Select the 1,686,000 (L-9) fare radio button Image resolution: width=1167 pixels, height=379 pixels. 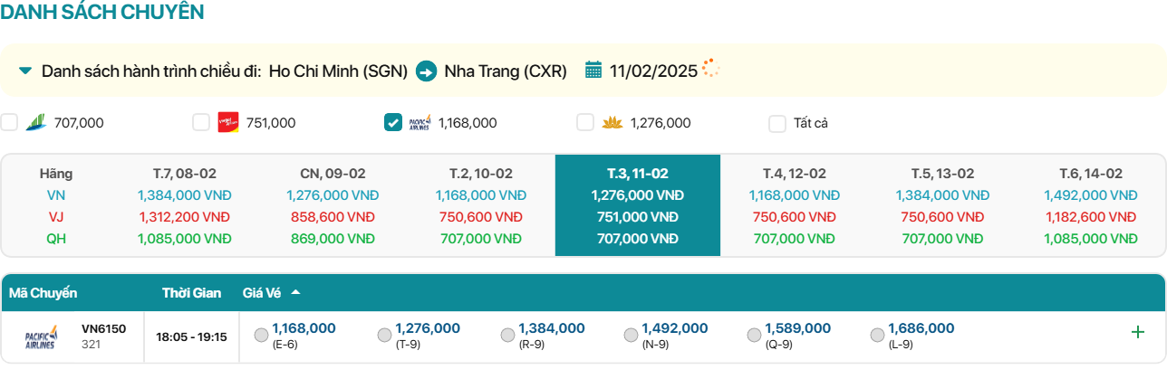coord(877,336)
